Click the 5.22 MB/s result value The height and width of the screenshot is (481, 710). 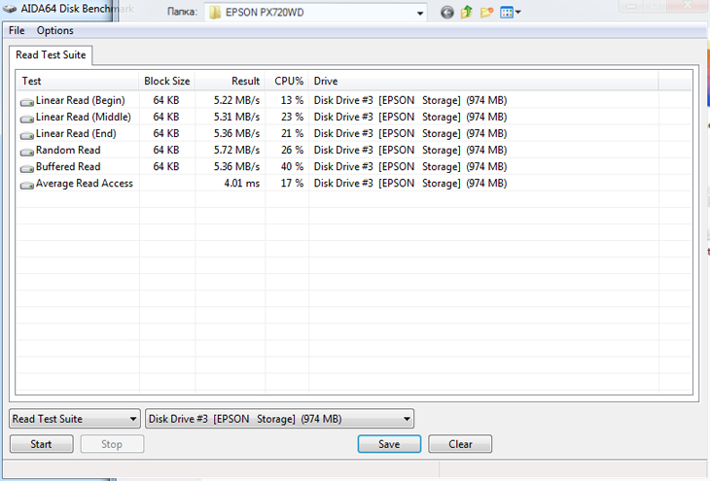click(236, 100)
